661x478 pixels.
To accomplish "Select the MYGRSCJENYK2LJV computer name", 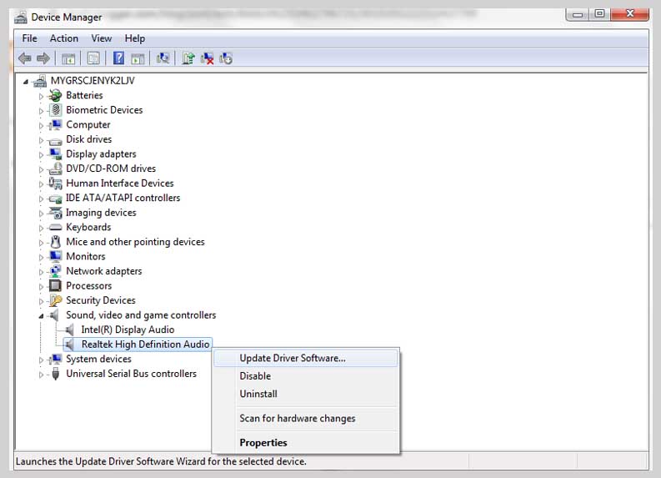I will (93, 81).
